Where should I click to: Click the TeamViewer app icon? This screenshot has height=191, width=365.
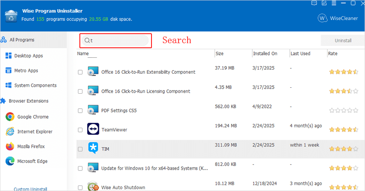[93, 129]
